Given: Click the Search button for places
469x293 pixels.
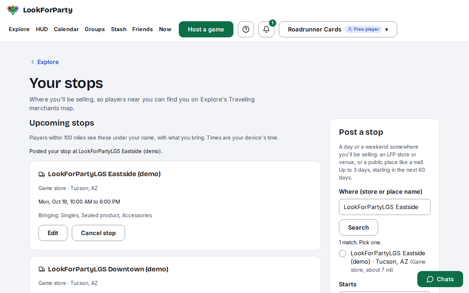Looking at the screenshot, I should click(x=358, y=227).
